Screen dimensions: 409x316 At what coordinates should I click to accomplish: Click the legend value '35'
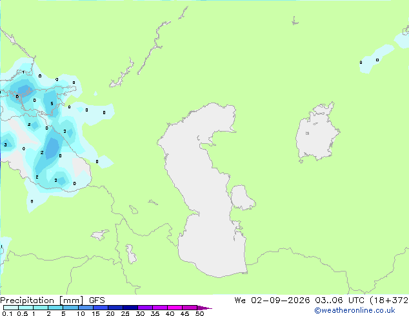(x=155, y=313)
